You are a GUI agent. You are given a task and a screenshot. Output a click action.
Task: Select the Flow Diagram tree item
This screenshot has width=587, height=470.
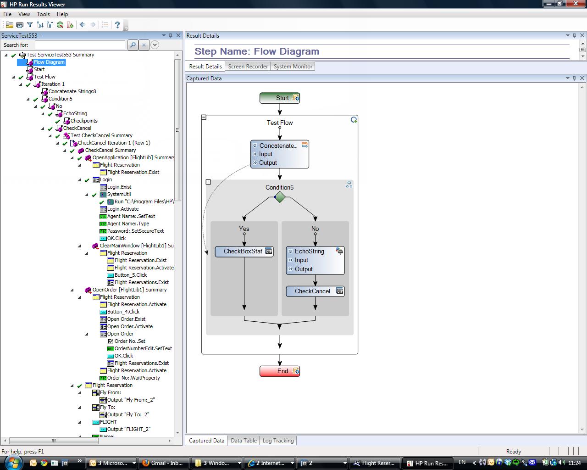pyautogui.click(x=49, y=62)
